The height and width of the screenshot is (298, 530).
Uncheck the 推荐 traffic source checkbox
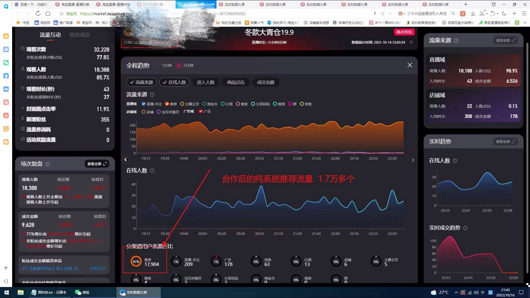[167, 104]
